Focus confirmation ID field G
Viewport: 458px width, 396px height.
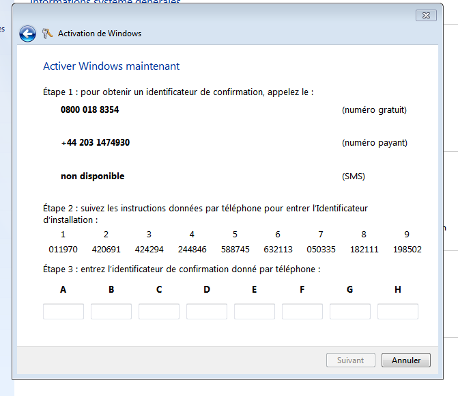click(x=350, y=311)
